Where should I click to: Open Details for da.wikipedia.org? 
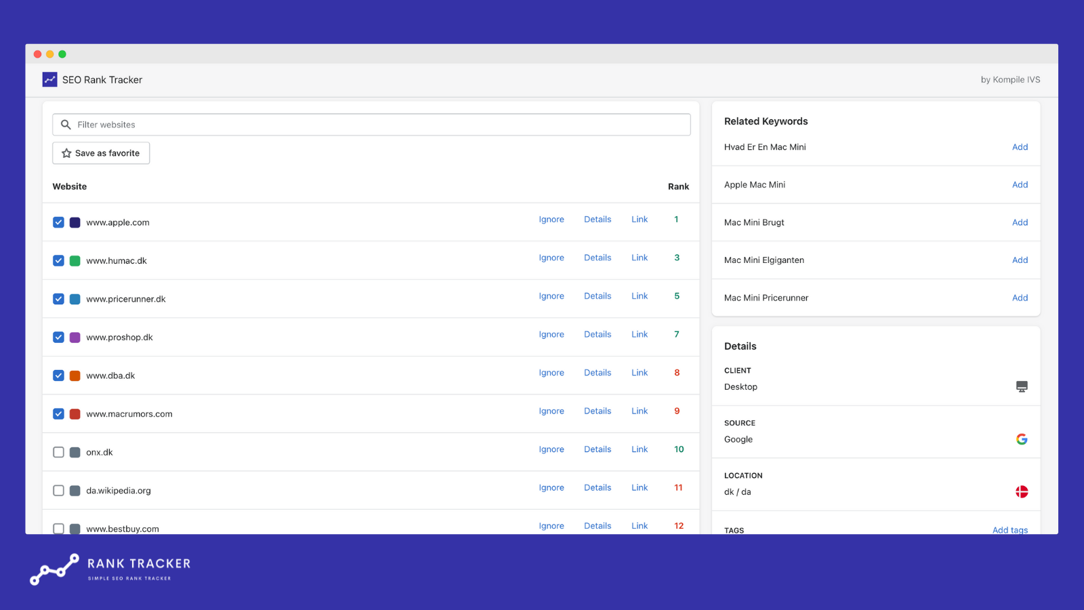pyautogui.click(x=598, y=487)
